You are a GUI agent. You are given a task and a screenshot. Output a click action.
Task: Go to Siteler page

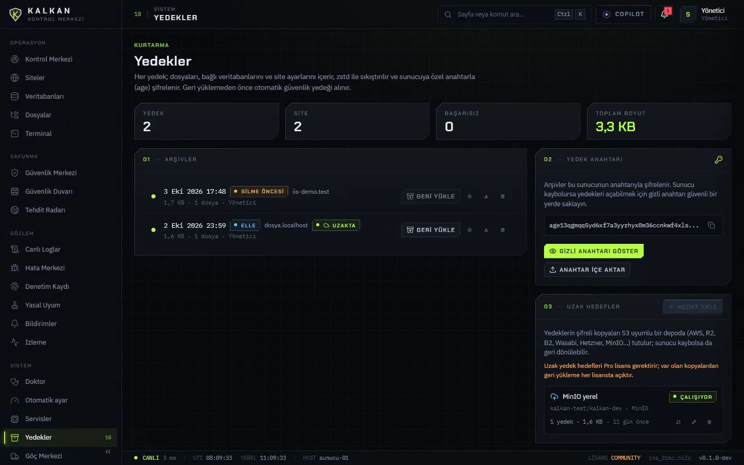(61, 78)
